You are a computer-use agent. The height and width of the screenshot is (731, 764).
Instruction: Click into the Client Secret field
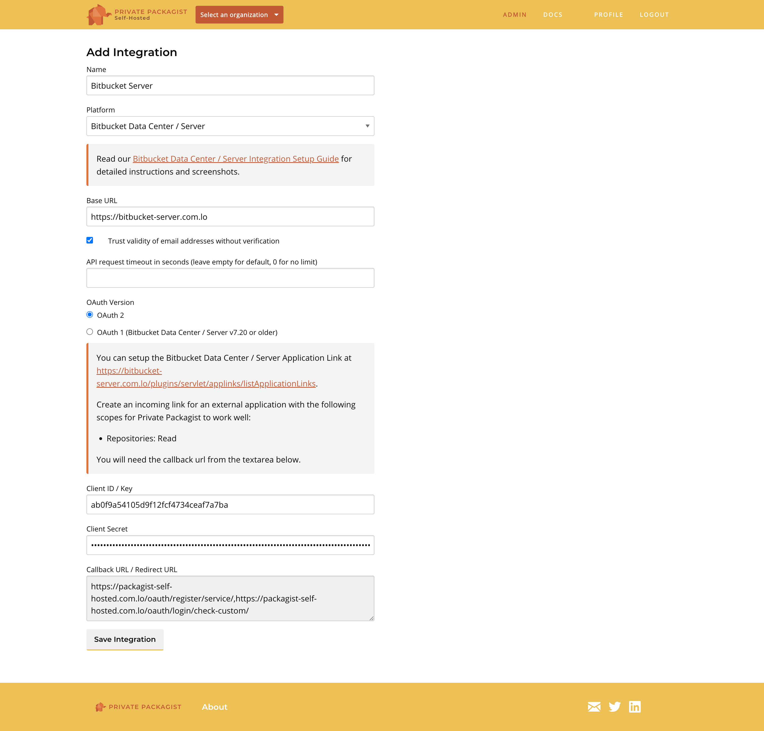tap(230, 545)
